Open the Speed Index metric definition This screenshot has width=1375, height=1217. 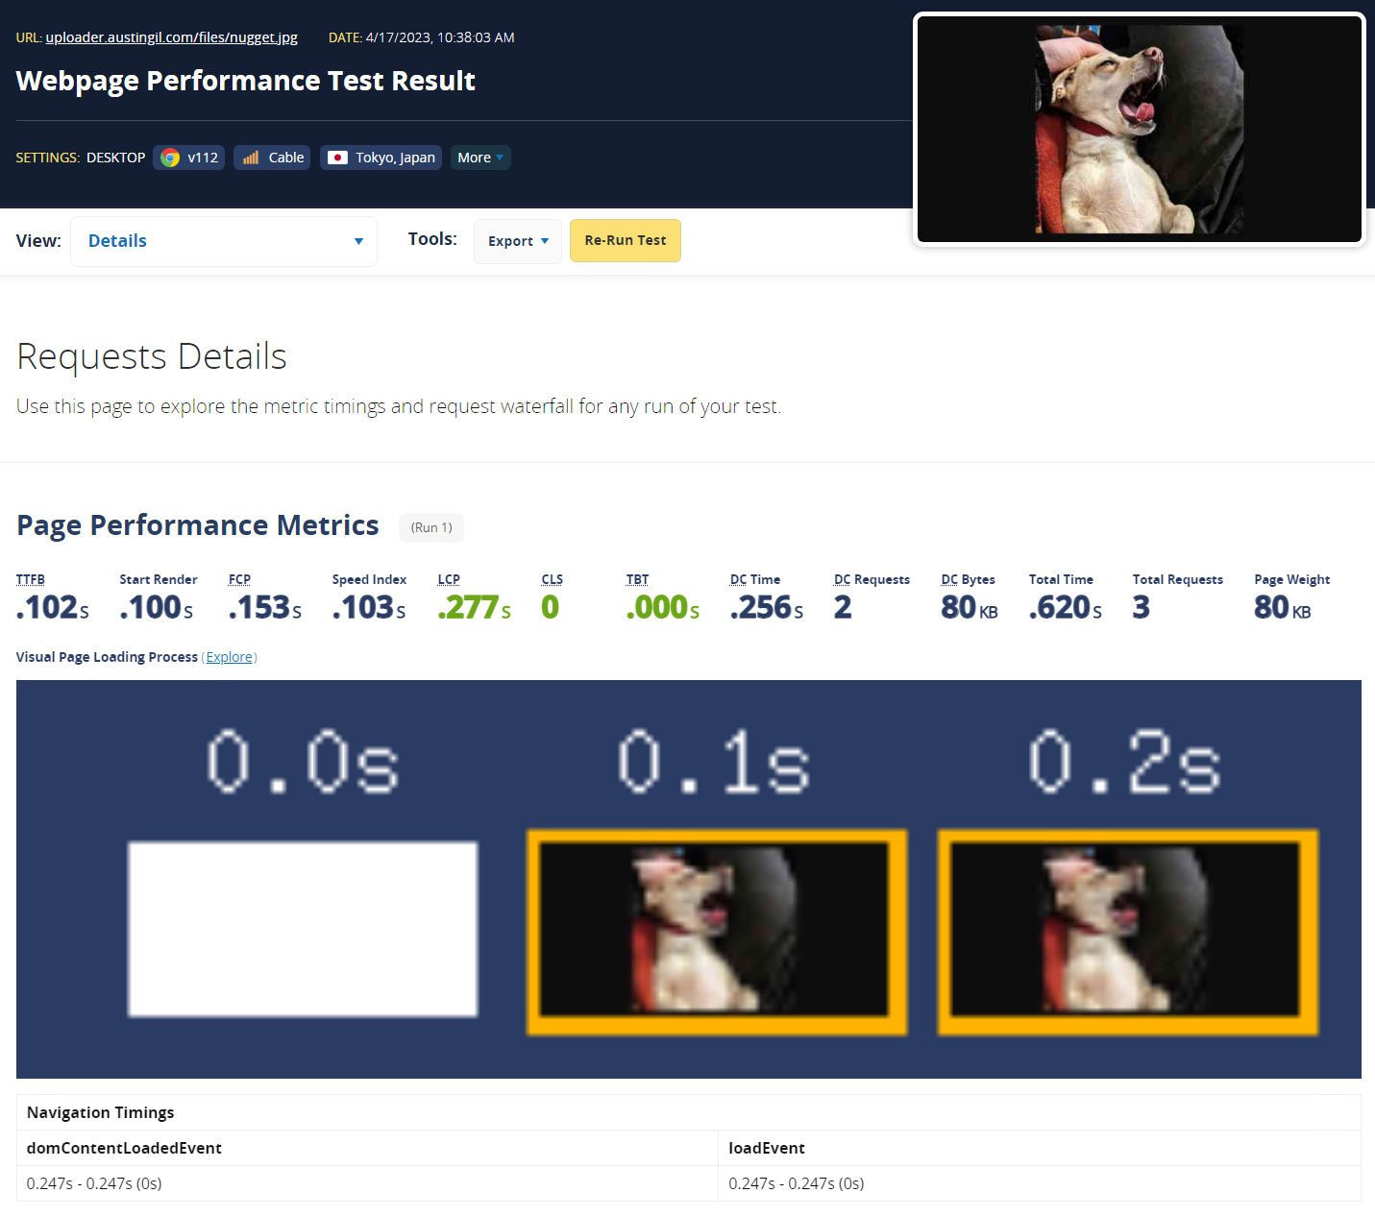pyautogui.click(x=369, y=579)
